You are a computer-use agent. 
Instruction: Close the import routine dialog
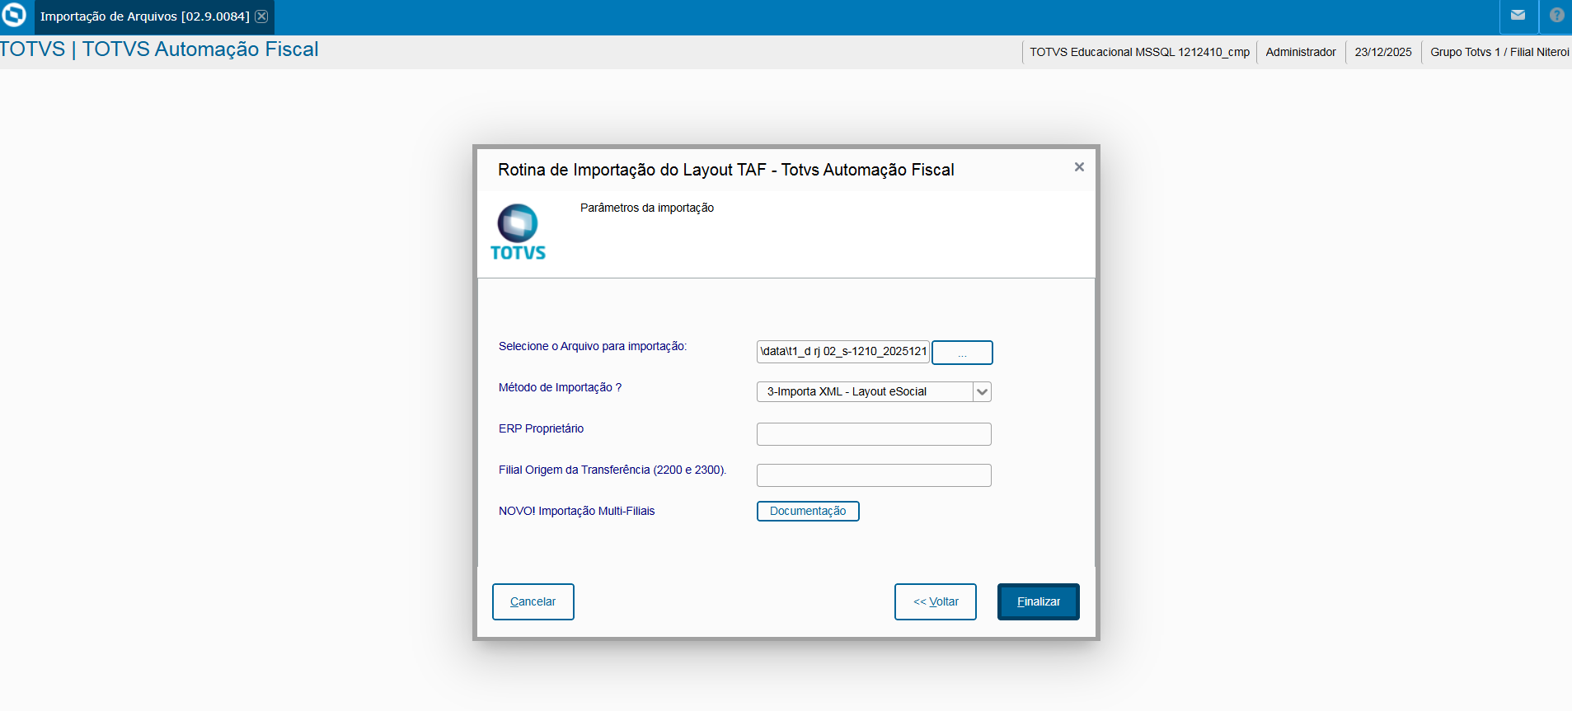[x=1079, y=167]
